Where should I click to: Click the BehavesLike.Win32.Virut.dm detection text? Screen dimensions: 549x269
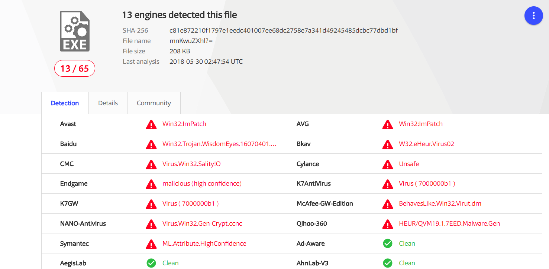click(x=440, y=203)
